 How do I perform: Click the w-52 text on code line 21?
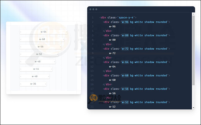[x=112, y=107]
